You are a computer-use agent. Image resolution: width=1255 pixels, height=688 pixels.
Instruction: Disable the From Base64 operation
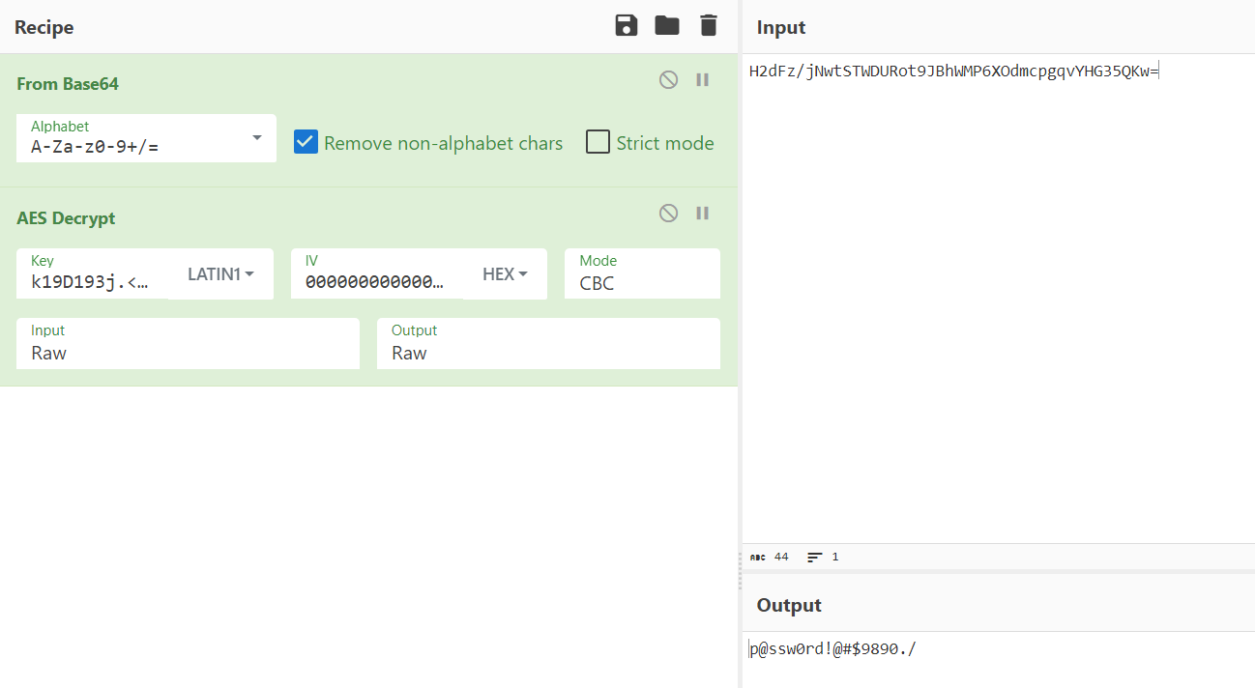coord(668,80)
